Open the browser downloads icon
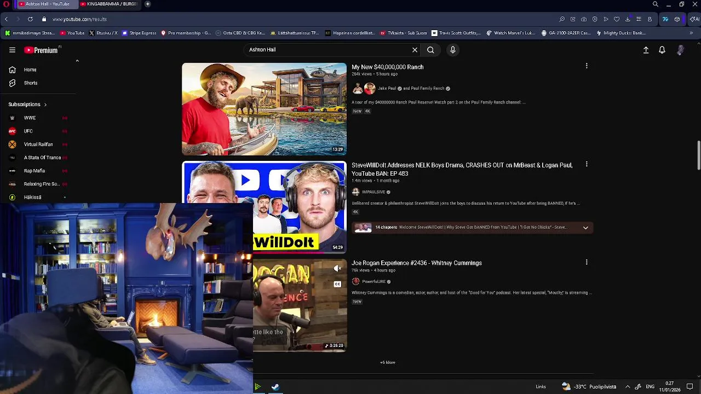Viewport: 701px width, 394px height. pyautogui.click(x=628, y=19)
